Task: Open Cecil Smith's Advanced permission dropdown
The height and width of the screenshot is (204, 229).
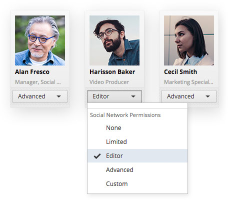Action: [189, 96]
